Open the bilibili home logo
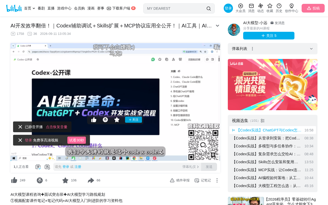The height and width of the screenshot is (205, 328). 14,8
